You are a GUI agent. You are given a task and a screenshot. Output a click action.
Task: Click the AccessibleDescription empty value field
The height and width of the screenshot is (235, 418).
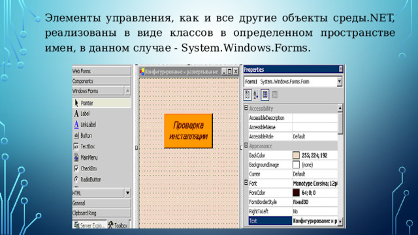pyautogui.click(x=315, y=117)
